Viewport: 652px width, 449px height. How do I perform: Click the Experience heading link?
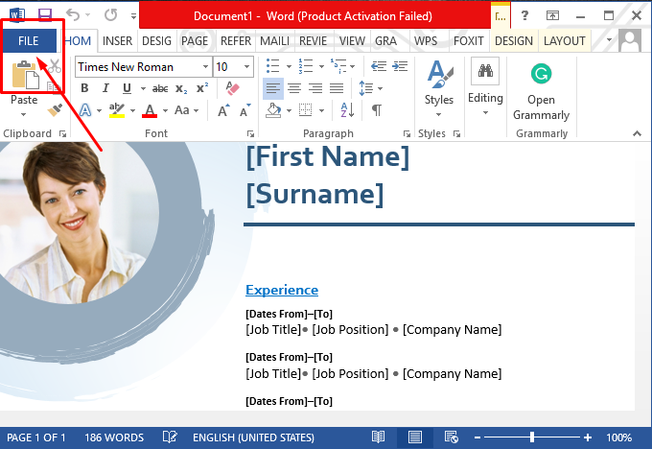282,290
